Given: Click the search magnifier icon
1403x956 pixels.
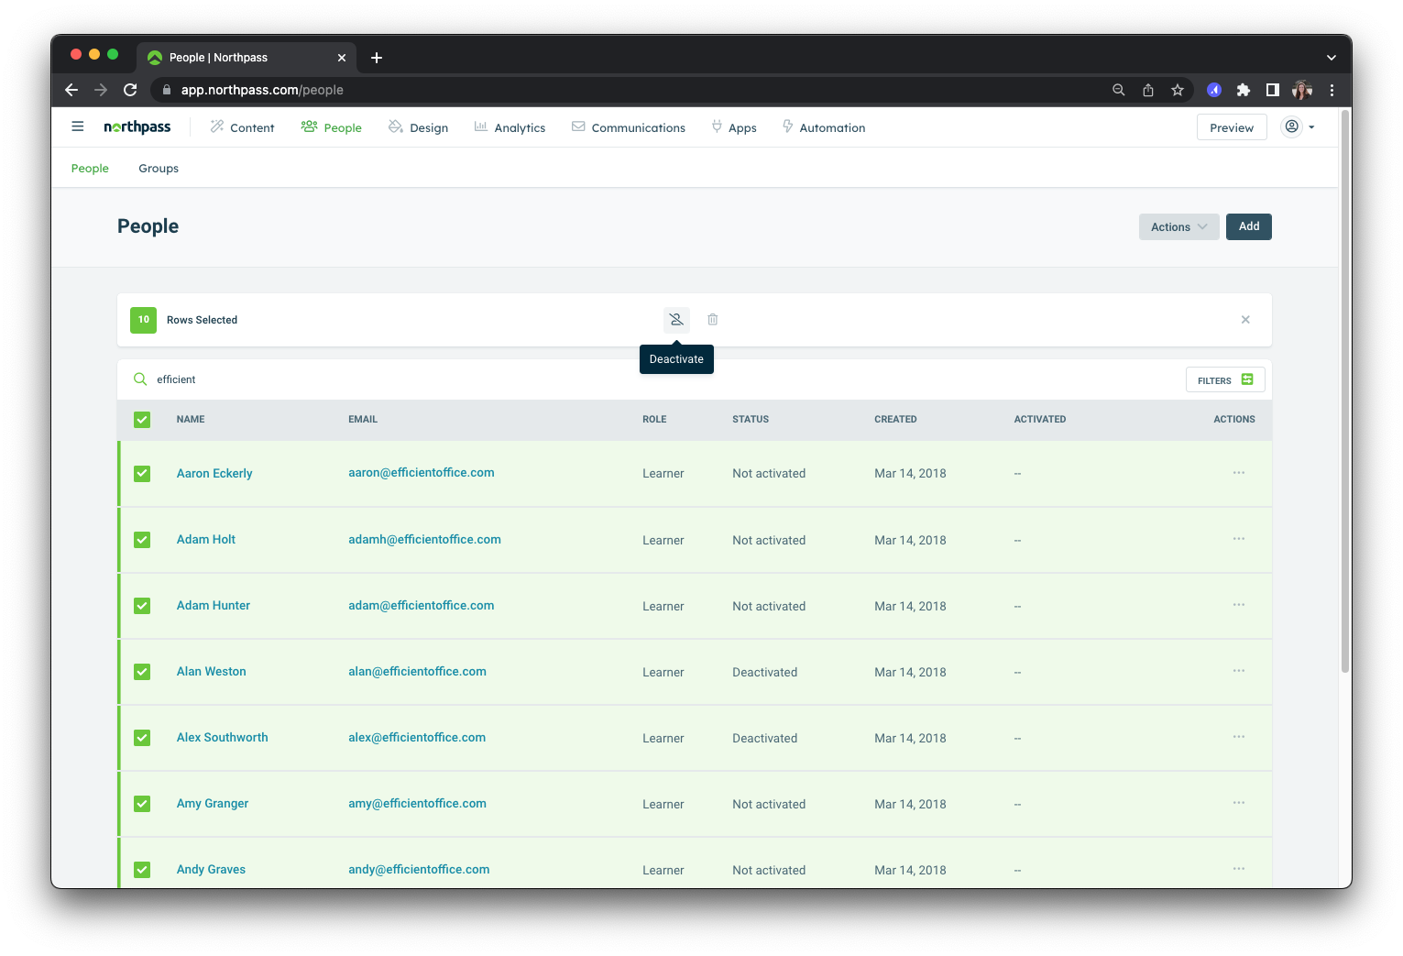Looking at the screenshot, I should pos(140,379).
